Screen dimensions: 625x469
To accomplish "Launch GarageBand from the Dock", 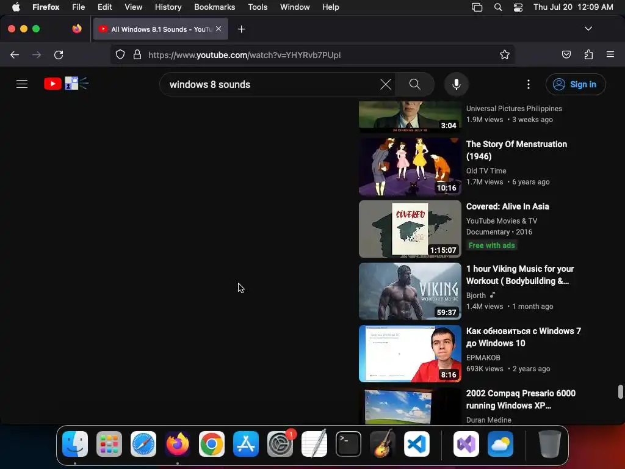I will [x=382, y=444].
